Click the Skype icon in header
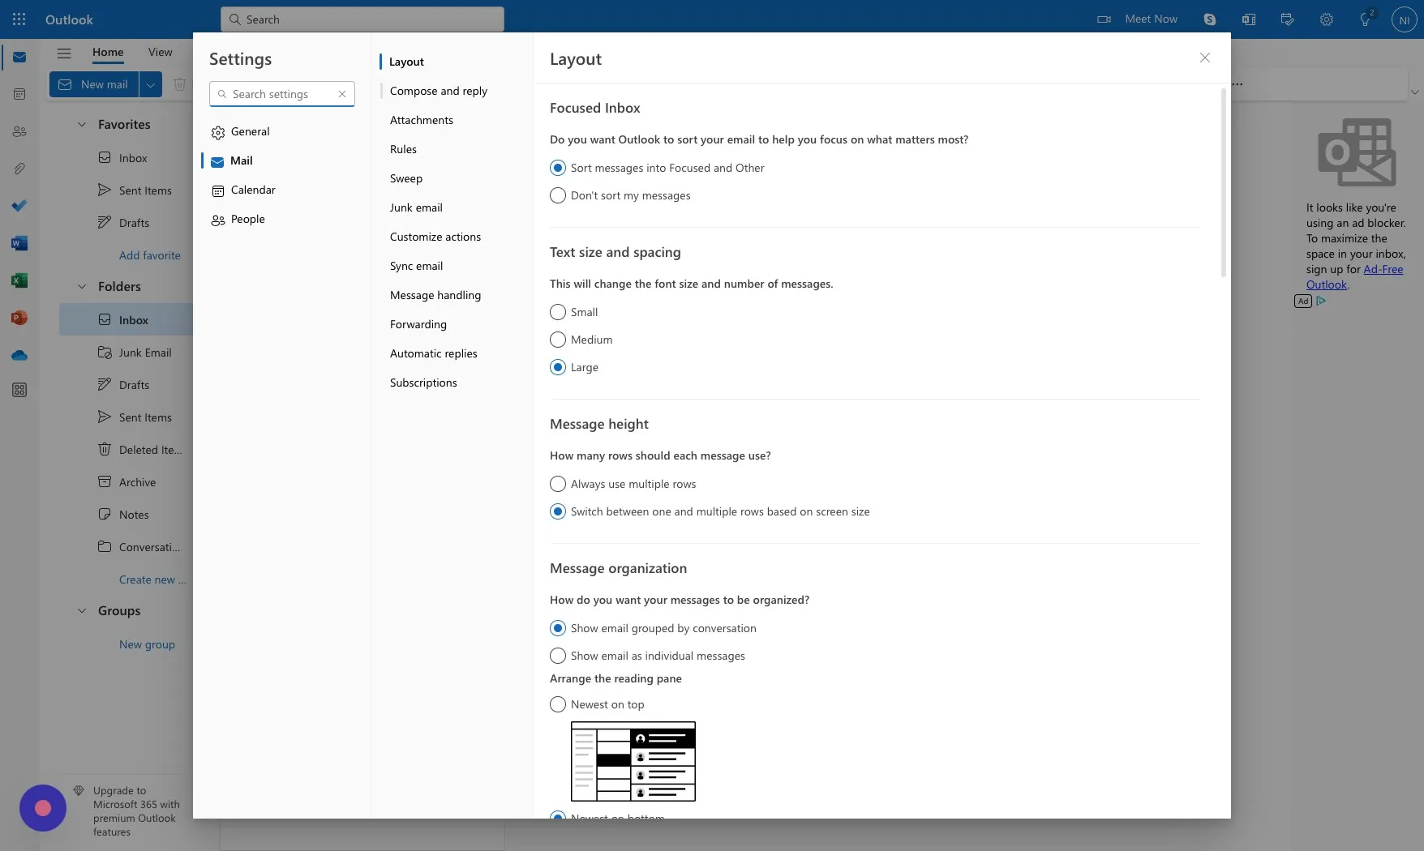This screenshot has height=851, width=1424. tap(1209, 19)
